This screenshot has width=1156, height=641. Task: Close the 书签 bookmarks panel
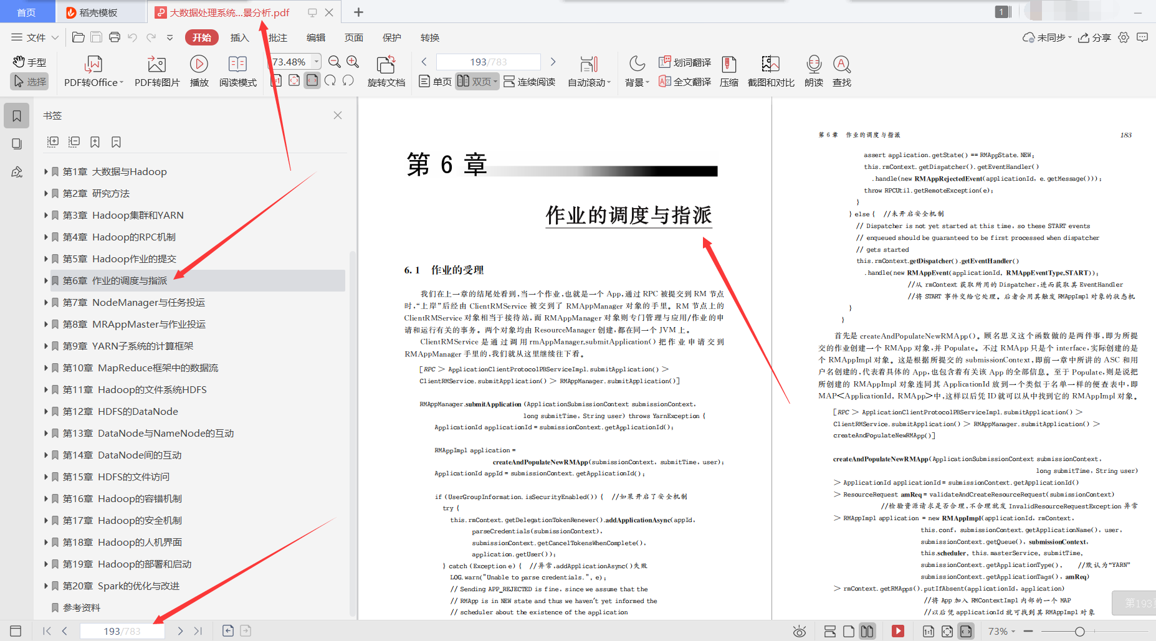coord(338,115)
